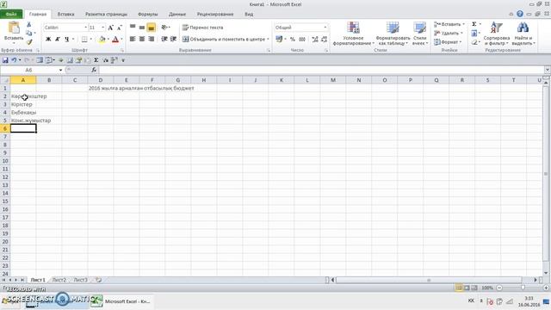Click the zoom slider in status bar
This screenshot has width=551, height=310.
pos(523,288)
